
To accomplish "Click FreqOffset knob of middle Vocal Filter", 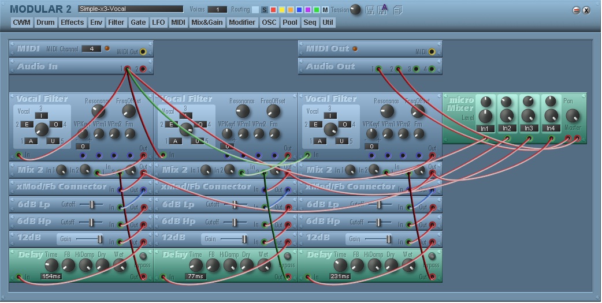I will [273, 111].
